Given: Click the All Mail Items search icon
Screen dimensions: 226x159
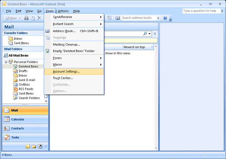Looking at the screenshot, I should point(5,55).
